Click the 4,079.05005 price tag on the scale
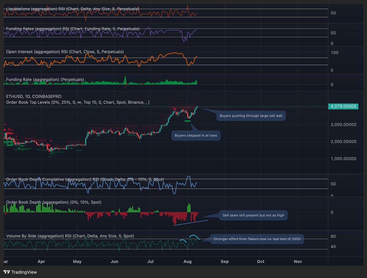The height and width of the screenshot is (278, 367). point(343,106)
